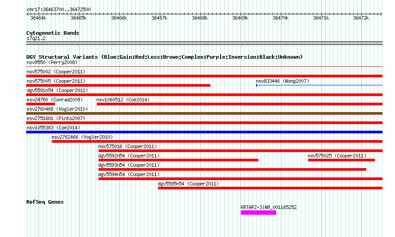Viewport: 395px width, 237px height.
Task: Click the RefSeq Genes track title
Action: [x=45, y=202]
